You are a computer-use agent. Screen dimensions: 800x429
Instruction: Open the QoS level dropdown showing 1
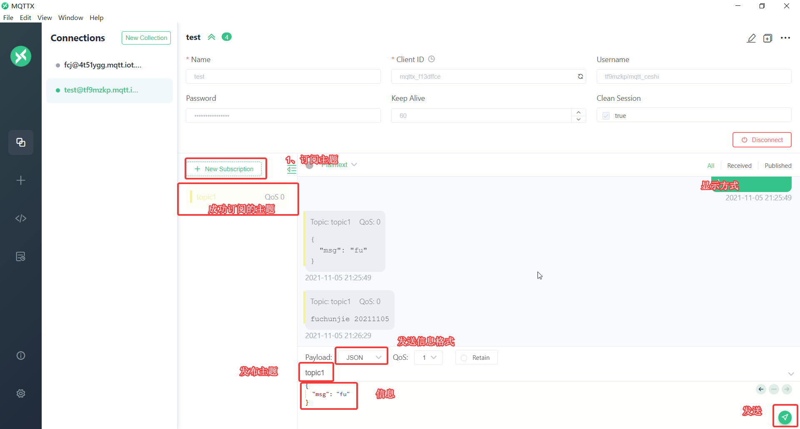coord(428,357)
